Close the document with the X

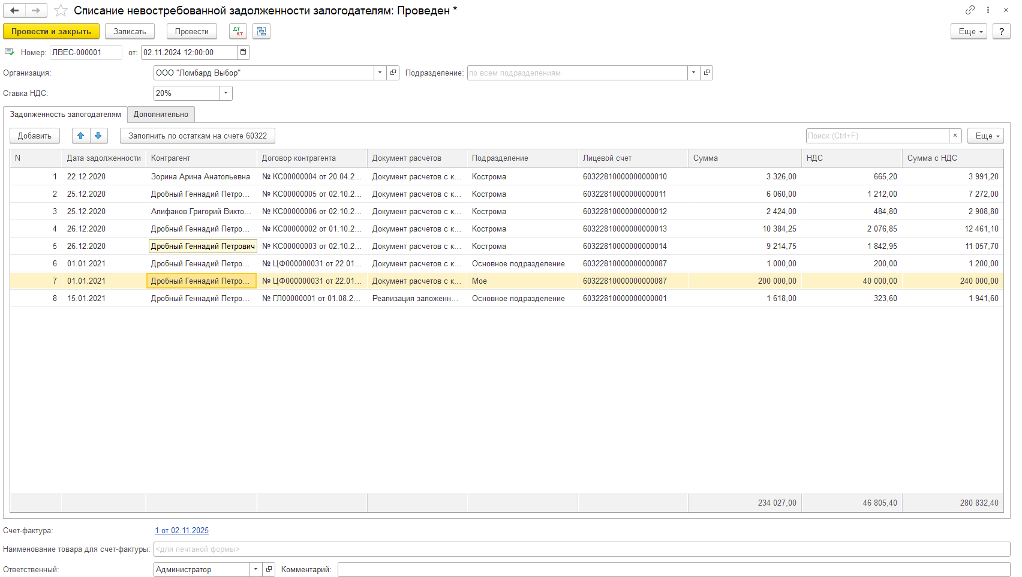tap(1006, 10)
